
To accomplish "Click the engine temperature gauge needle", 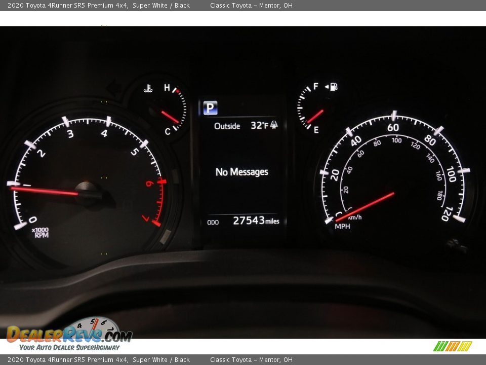I will [x=170, y=117].
